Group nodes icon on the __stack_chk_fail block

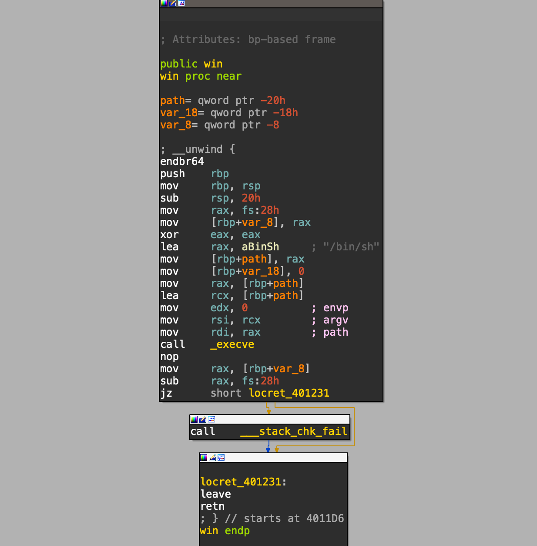click(x=211, y=419)
